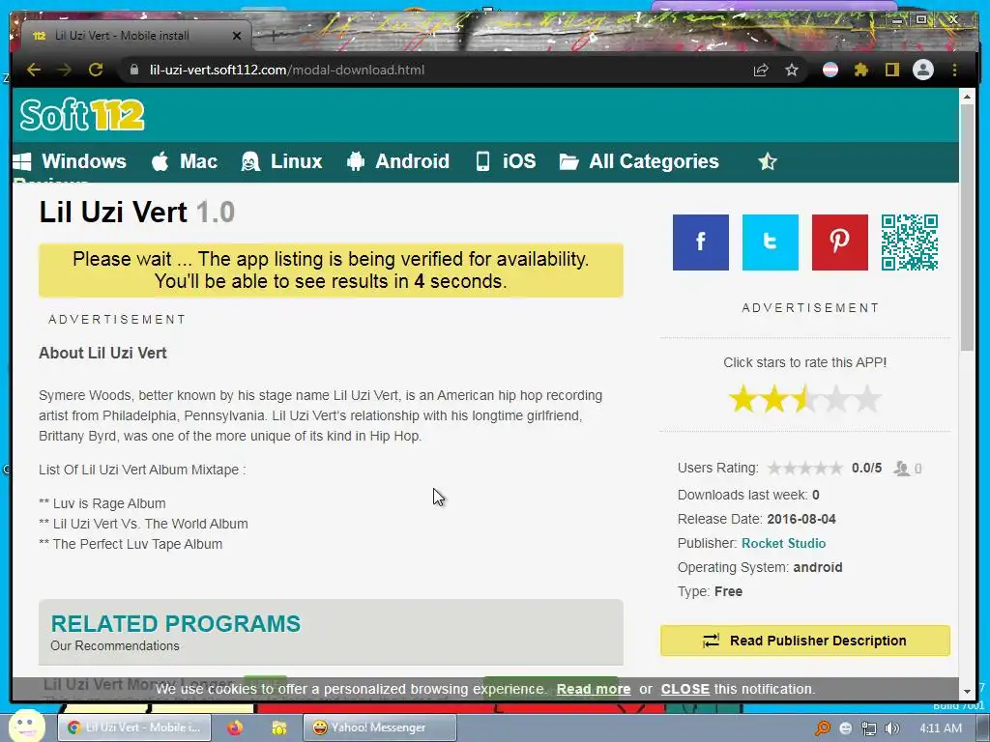Viewport: 990px width, 742px height.
Task: Open the file explorer taskbar icon
Action: (278, 728)
